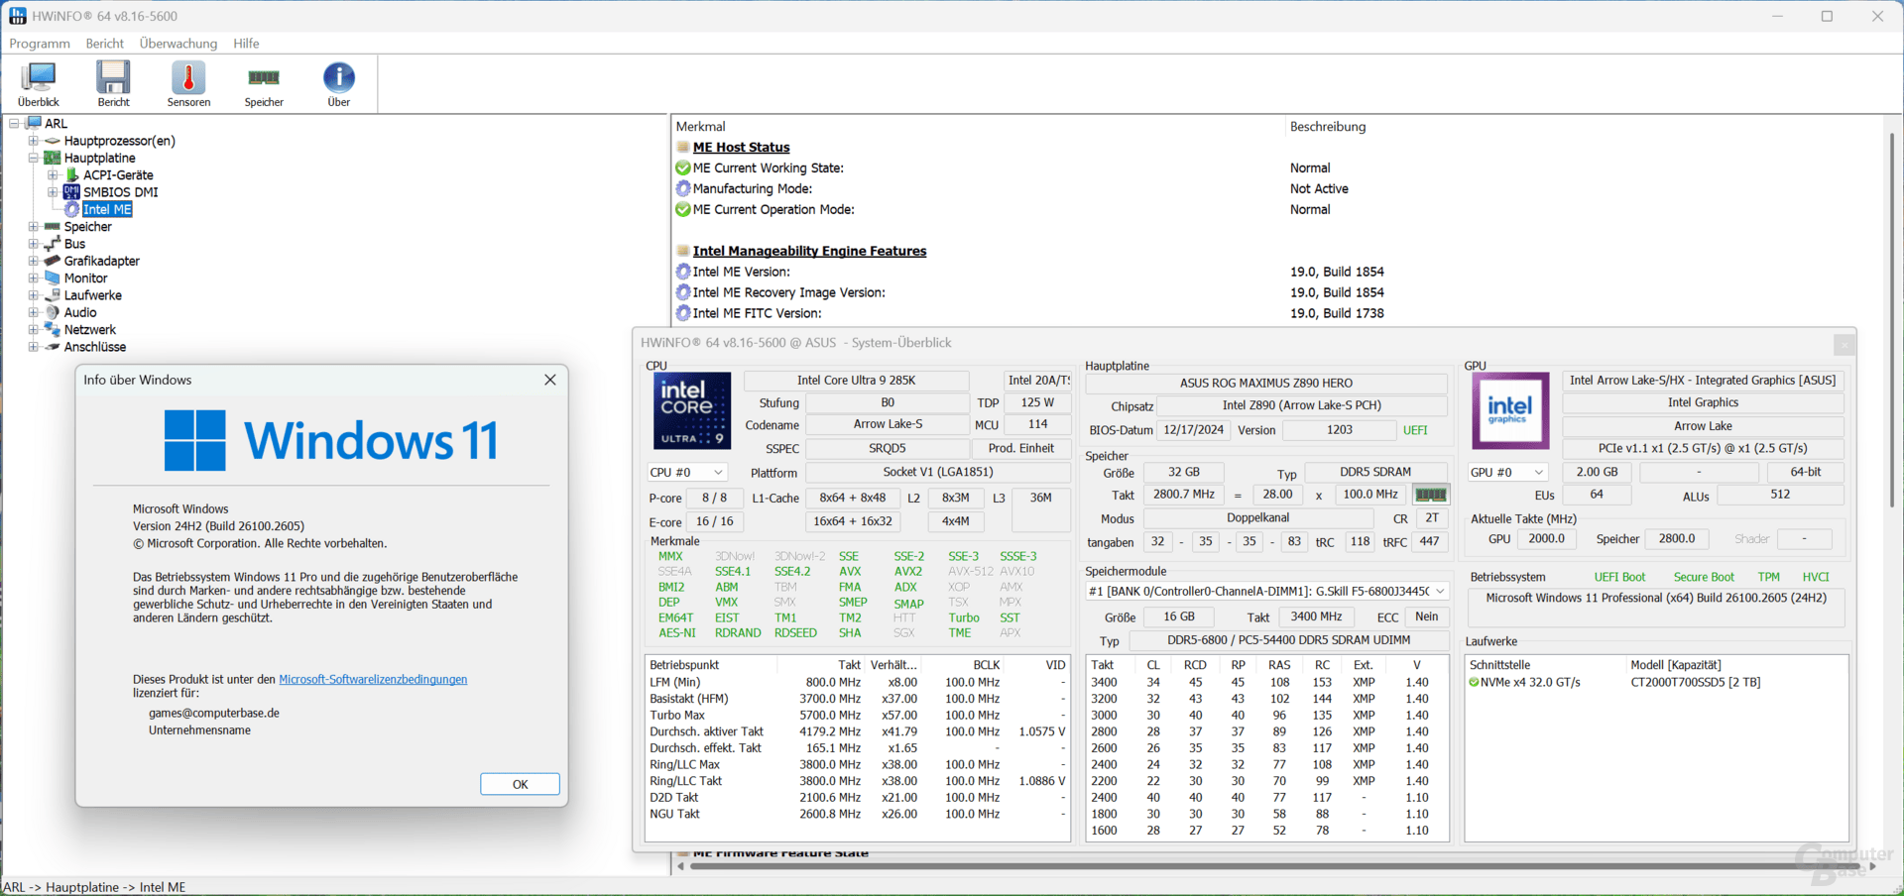Click the Anschlüsse icon in tree
Viewport: 1904px width, 896px height.
click(53, 347)
